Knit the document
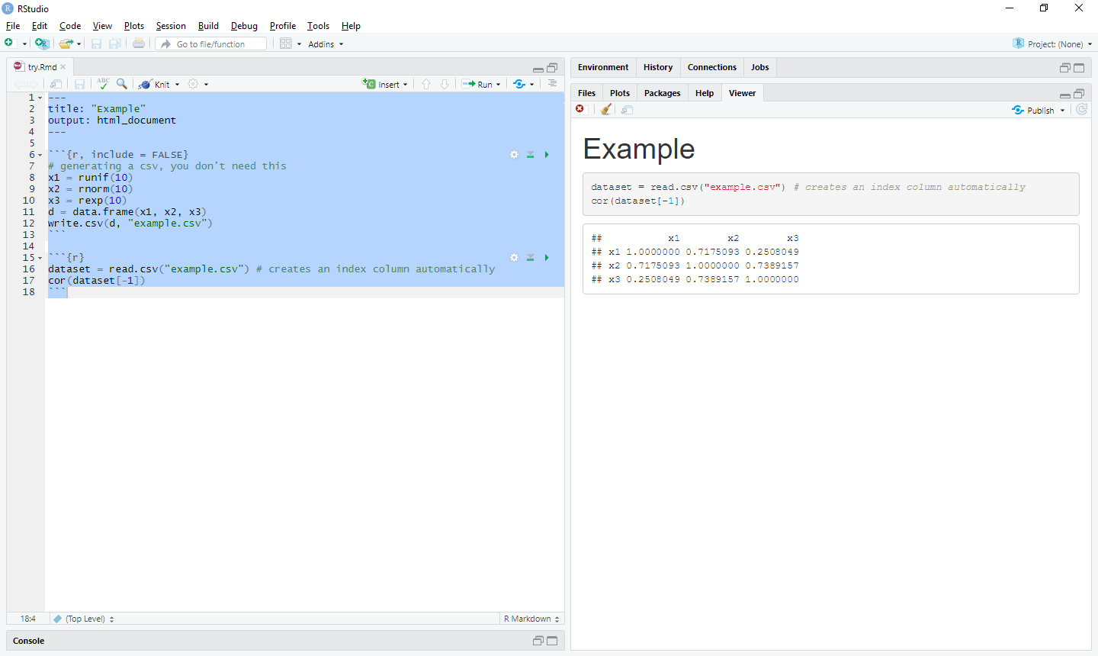 (x=155, y=85)
